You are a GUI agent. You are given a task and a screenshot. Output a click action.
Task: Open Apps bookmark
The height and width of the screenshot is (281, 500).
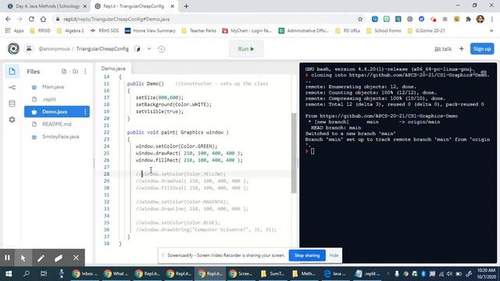[x=15, y=30]
